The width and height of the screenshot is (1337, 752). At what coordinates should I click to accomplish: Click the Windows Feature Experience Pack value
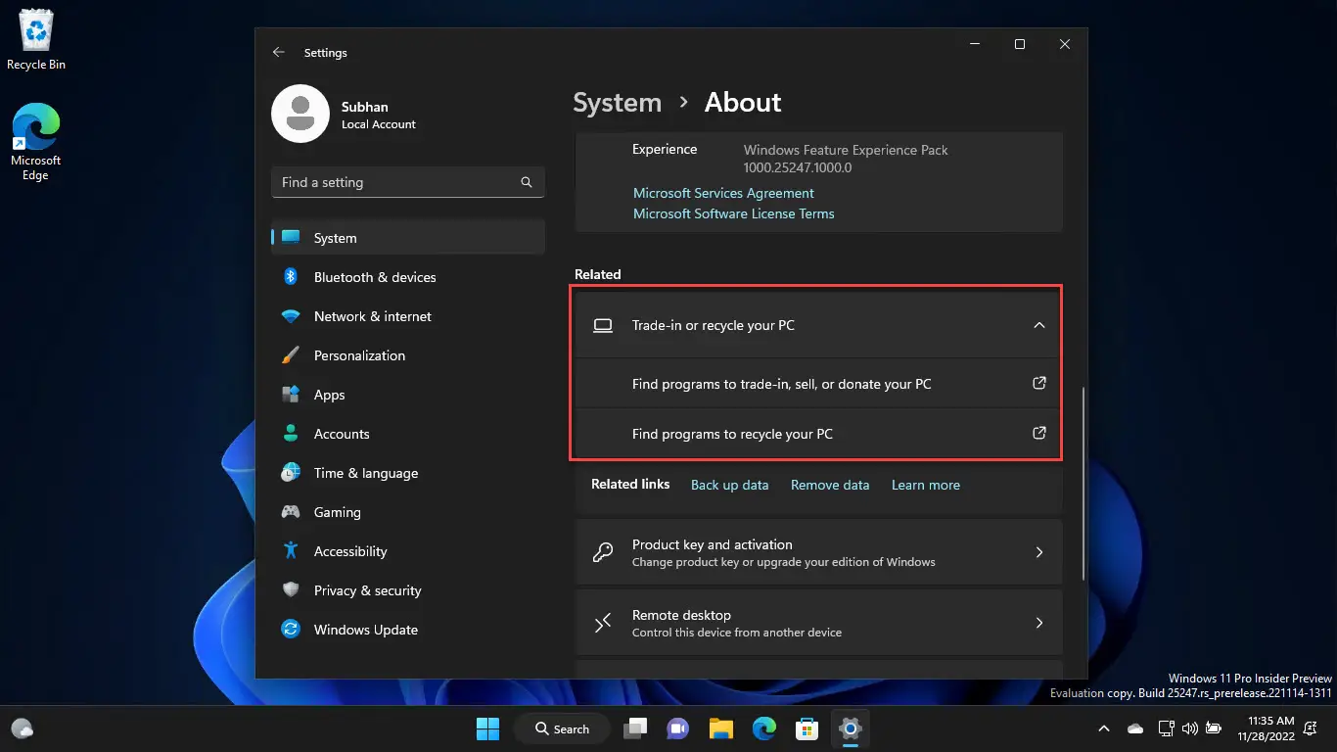click(846, 159)
